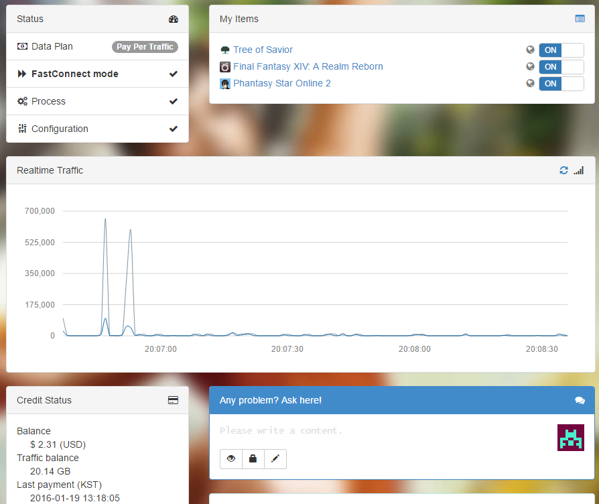The image size is (599, 504).
Task: Click the globe icon next to Tree of Savior
Action: (x=530, y=50)
